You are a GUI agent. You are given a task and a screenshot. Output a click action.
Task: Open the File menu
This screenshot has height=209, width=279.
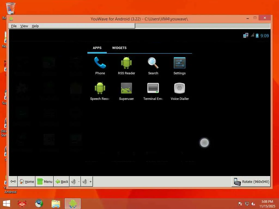click(x=14, y=26)
